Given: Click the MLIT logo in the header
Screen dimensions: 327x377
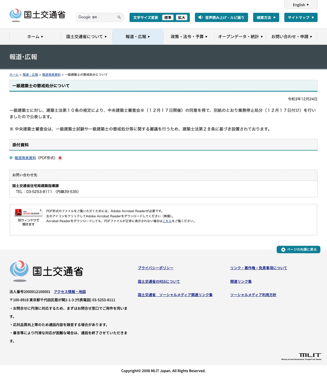Looking at the screenshot, I should pyautogui.click(x=37, y=15).
